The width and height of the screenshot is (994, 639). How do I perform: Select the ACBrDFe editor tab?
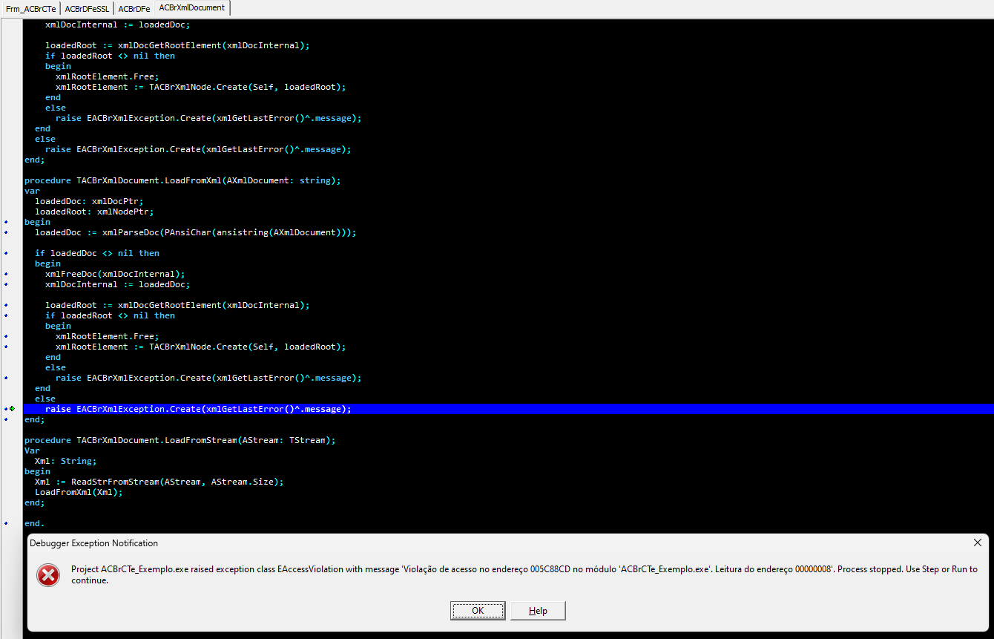coord(134,8)
